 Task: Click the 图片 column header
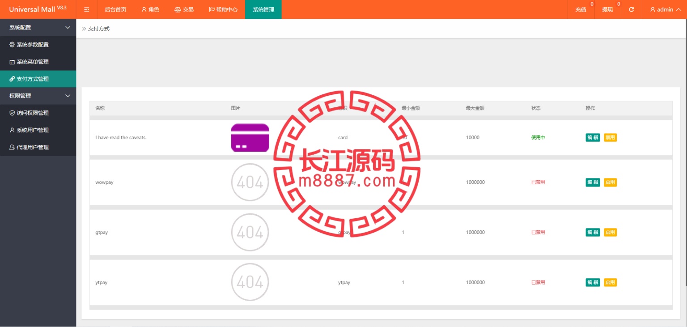[236, 108]
